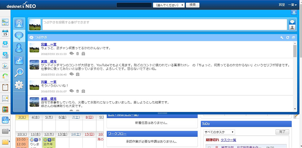Open the calendar app icon in the left menu
The height and width of the screenshot is (148, 302).
pyautogui.click(x=5, y=33)
